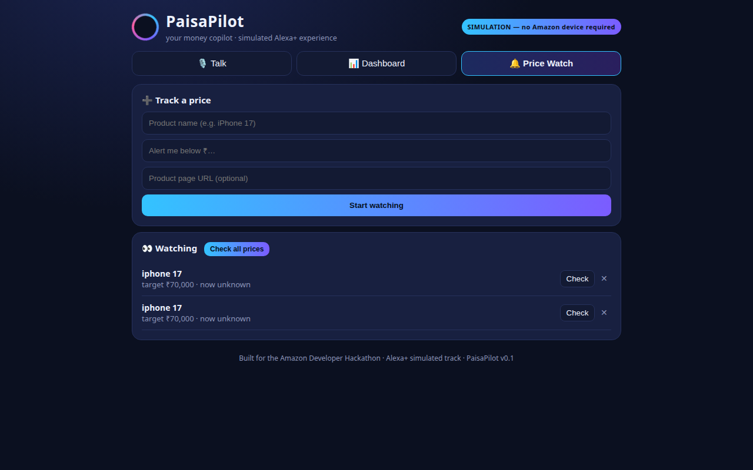Viewport: 753px width, 470px height.
Task: Click the Alert me below price field
Action: click(x=376, y=150)
